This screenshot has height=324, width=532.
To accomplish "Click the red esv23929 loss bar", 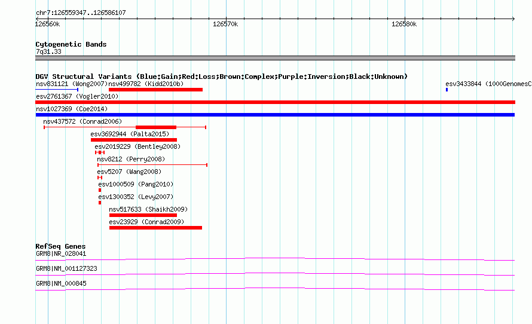I will [x=155, y=228].
